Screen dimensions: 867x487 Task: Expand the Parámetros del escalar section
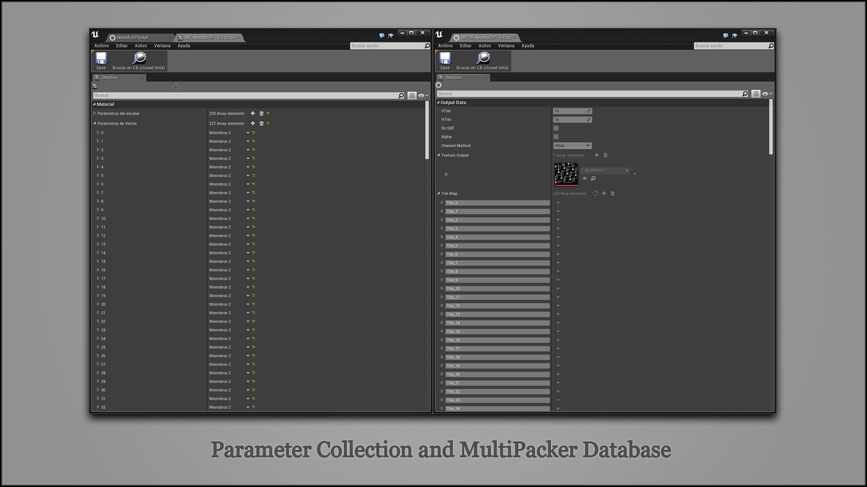coord(95,113)
